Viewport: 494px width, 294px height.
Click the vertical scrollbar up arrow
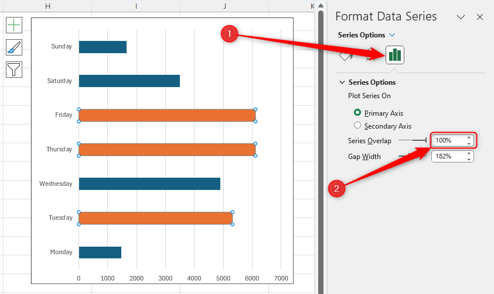click(x=321, y=6)
